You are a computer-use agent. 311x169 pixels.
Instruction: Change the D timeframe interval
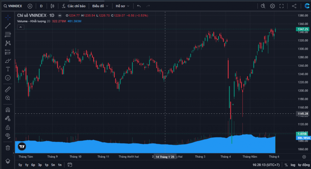41,6
